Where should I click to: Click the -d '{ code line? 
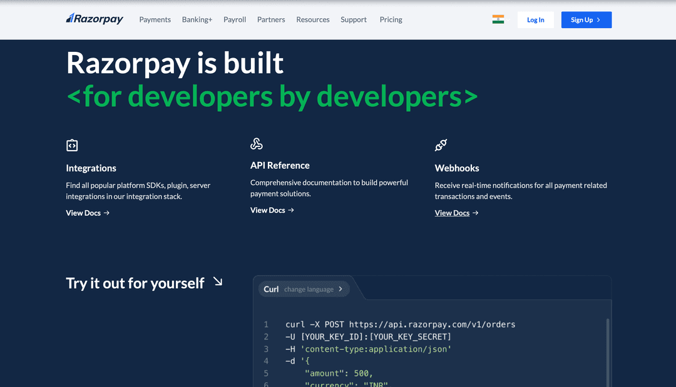click(297, 361)
